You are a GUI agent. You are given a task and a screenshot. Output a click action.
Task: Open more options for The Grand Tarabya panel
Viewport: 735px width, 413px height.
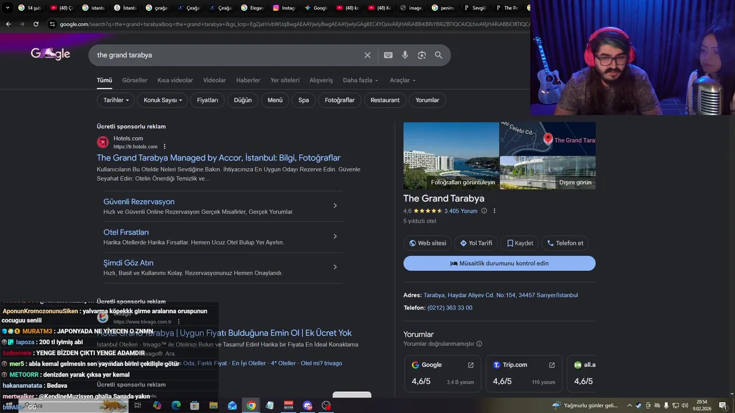[x=494, y=211]
